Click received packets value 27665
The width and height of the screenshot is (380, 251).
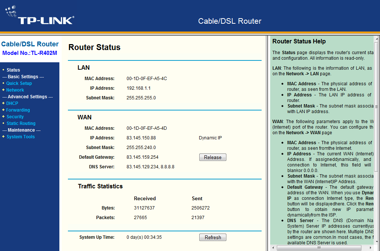140,218
